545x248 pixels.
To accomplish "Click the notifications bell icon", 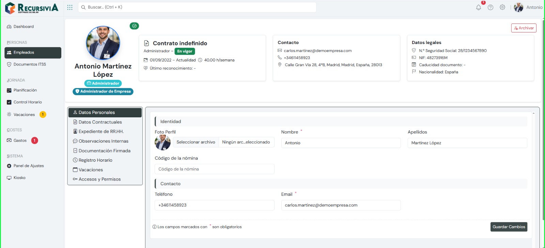I will tap(479, 7).
